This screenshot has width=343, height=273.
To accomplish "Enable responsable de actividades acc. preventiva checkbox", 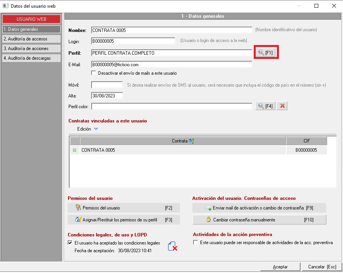I will [x=195, y=243].
